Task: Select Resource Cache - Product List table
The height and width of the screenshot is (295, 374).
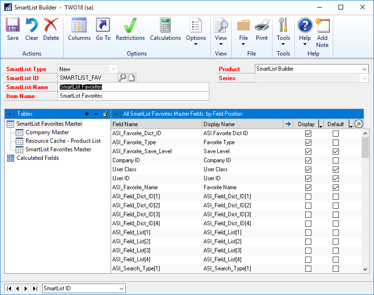Action: pos(63,141)
